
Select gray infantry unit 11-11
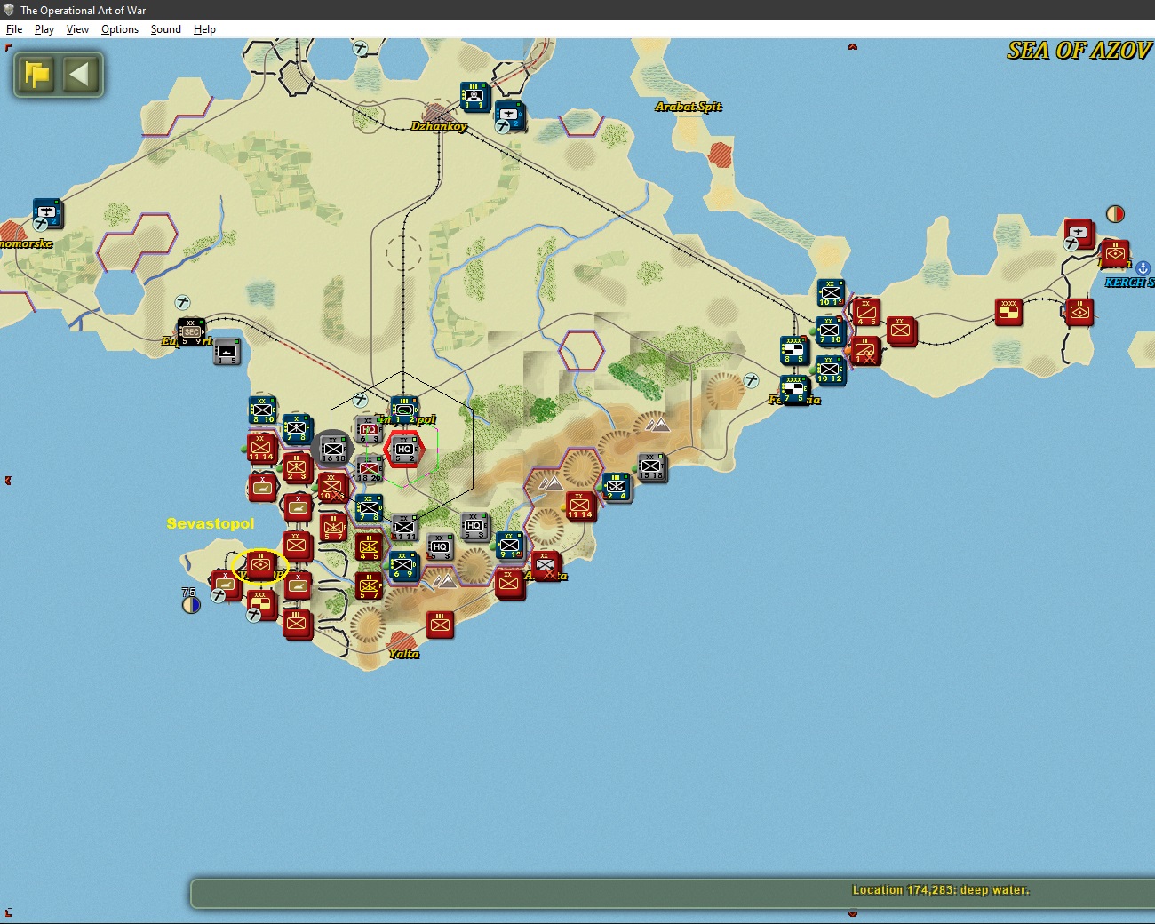pos(404,527)
